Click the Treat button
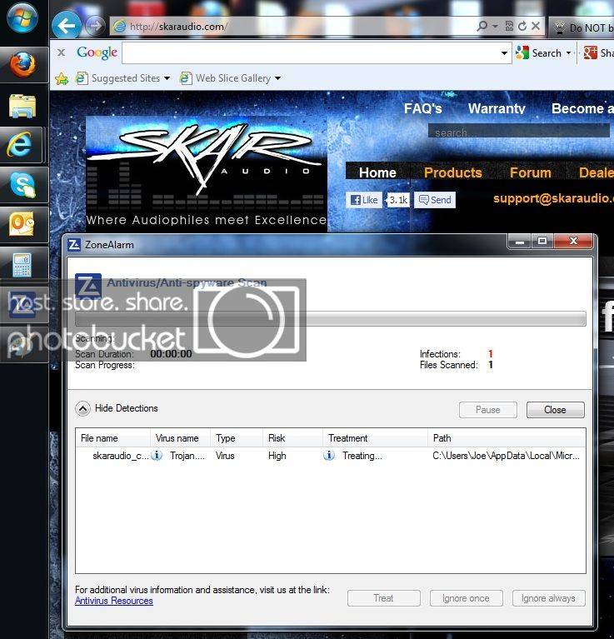This screenshot has width=614, height=639. click(383, 598)
